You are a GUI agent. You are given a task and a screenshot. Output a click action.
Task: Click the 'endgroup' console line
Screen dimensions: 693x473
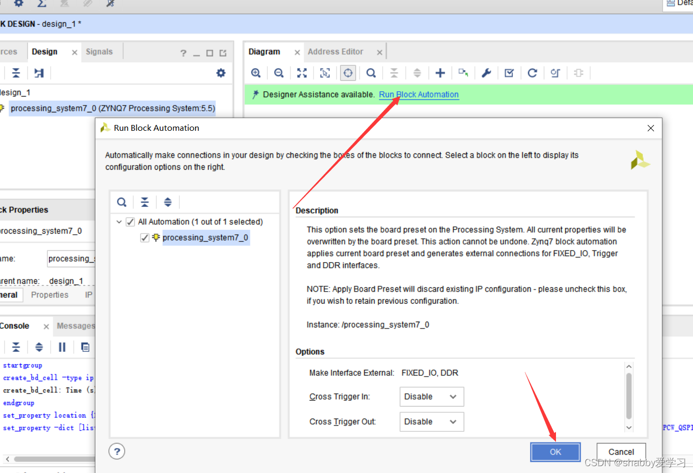[18, 403]
